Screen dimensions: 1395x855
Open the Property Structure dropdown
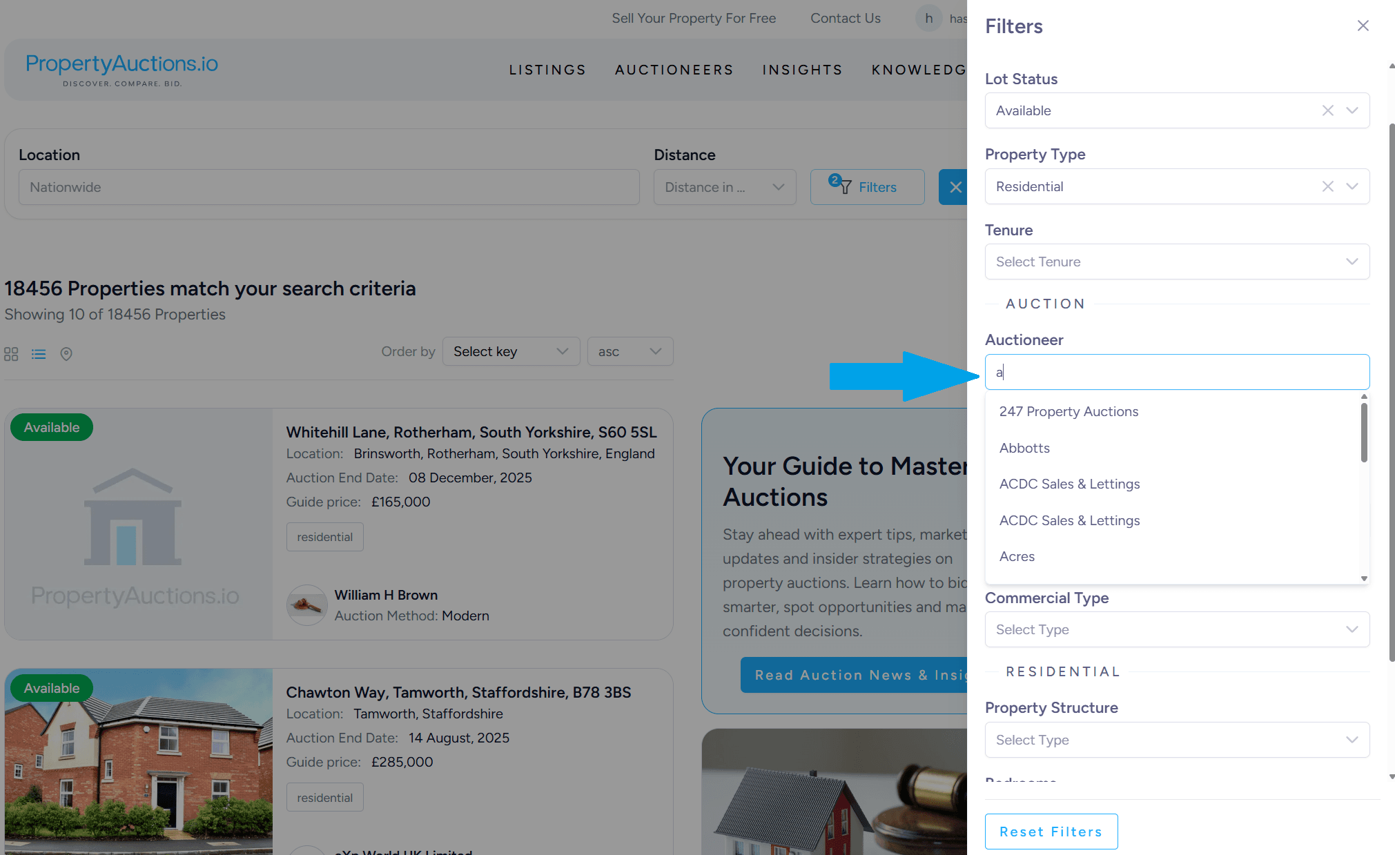tap(1177, 740)
